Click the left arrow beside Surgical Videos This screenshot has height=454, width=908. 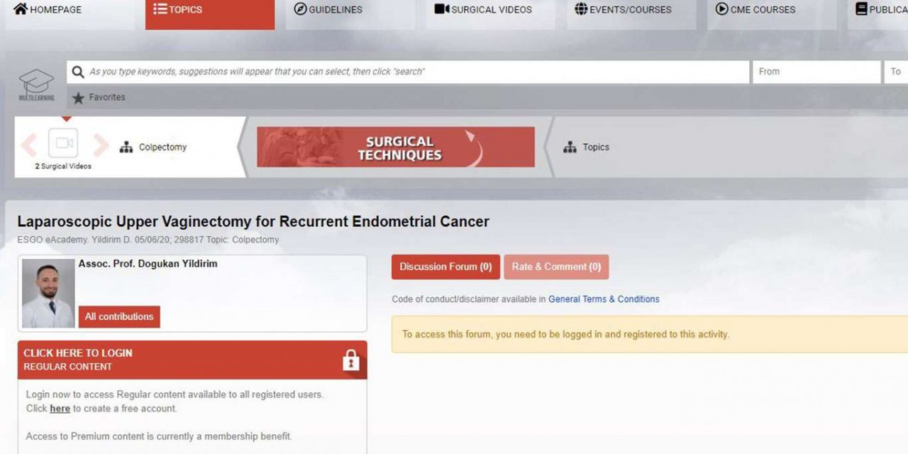click(x=29, y=145)
